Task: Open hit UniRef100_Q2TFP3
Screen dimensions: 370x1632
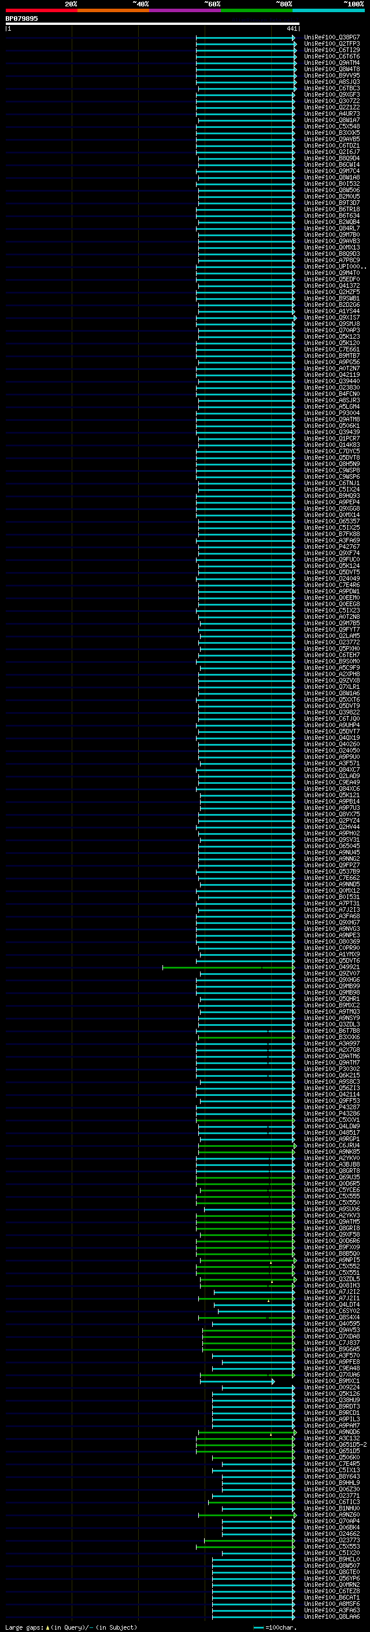Action: click(332, 44)
